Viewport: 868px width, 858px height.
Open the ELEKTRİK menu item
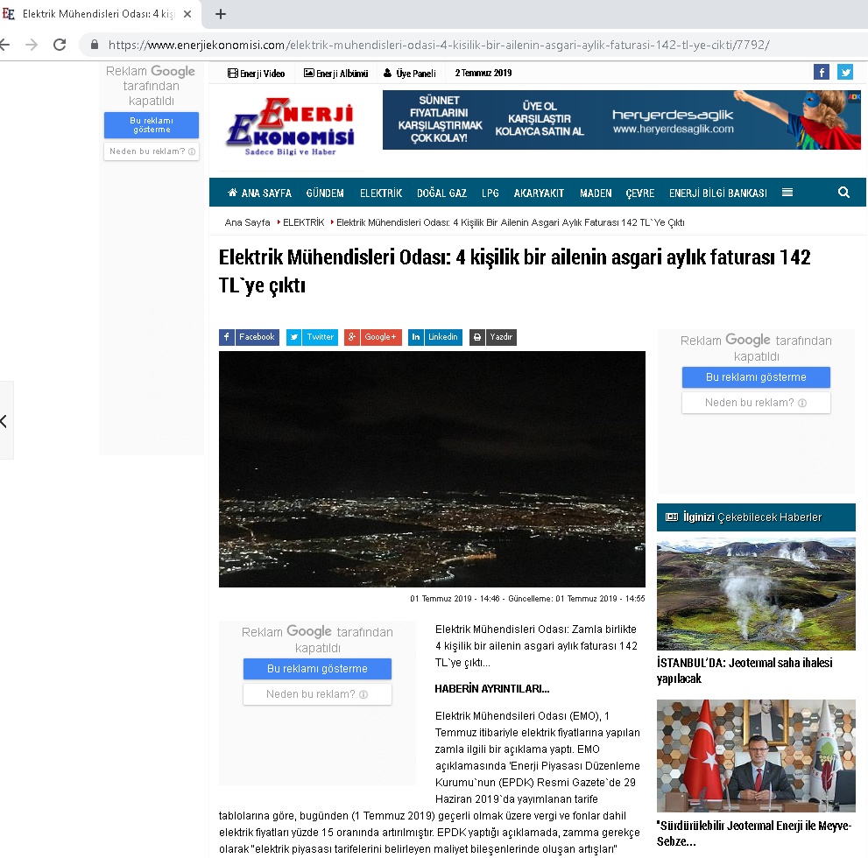pyautogui.click(x=381, y=193)
